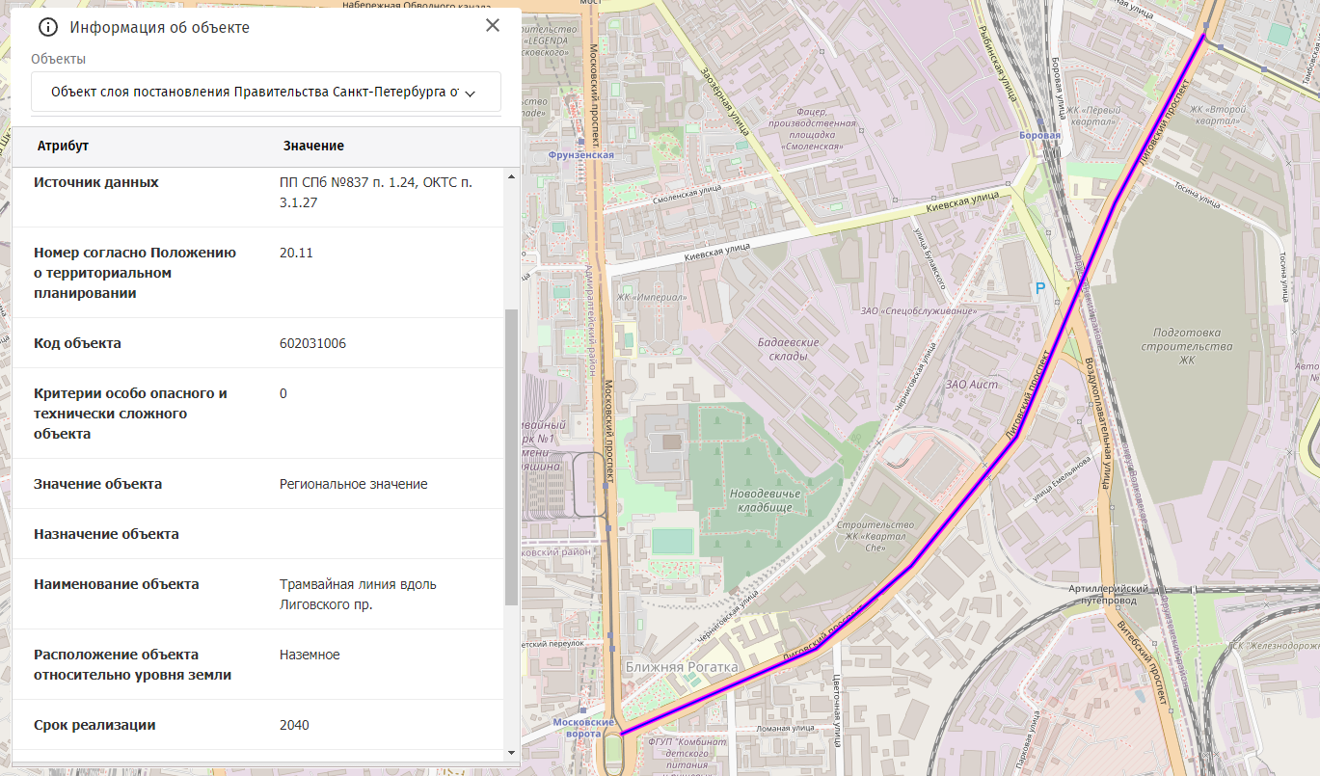Select the Фрунзенская metro station marker

click(579, 154)
